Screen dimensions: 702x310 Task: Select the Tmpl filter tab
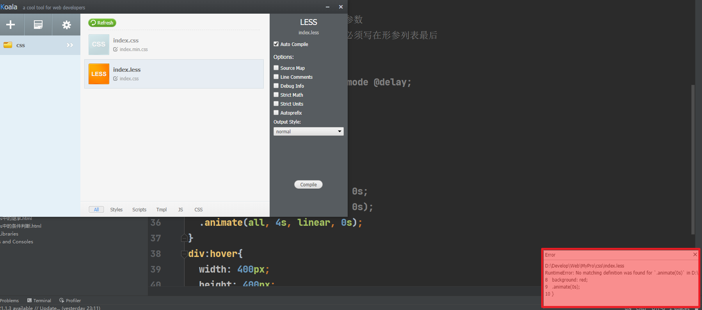(162, 209)
